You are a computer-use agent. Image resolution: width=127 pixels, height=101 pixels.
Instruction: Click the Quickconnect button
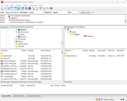point(86,12)
